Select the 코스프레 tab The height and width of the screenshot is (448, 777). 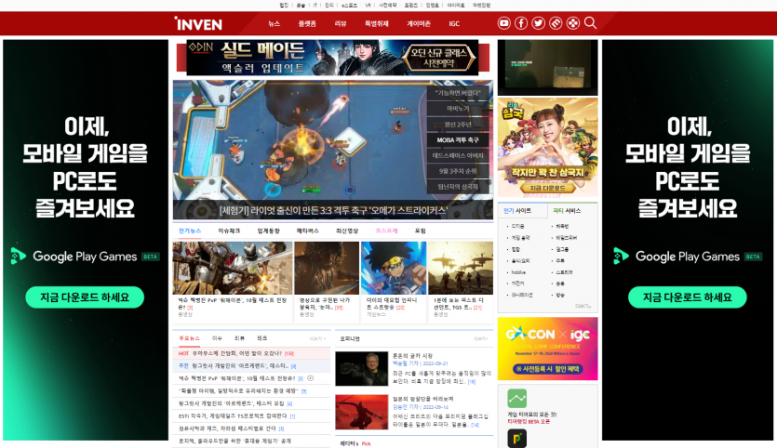click(x=386, y=230)
